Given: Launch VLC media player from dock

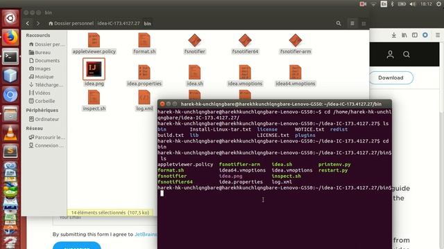Looking at the screenshot, I should (x=10, y=133).
